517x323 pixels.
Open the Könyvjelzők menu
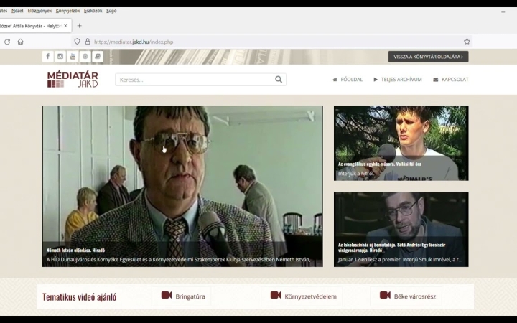tap(67, 11)
